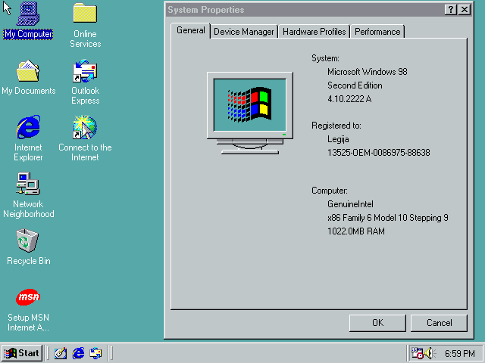Close the System Properties window
Viewport: 485px width, 363px height.
click(x=465, y=10)
